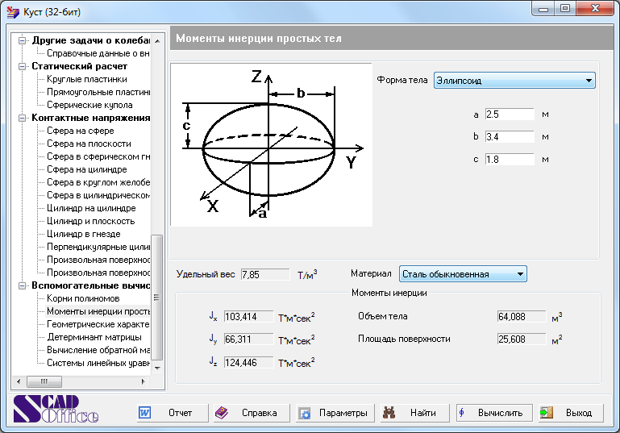
Task: Click the exit door icon on Выход
Action: [547, 413]
